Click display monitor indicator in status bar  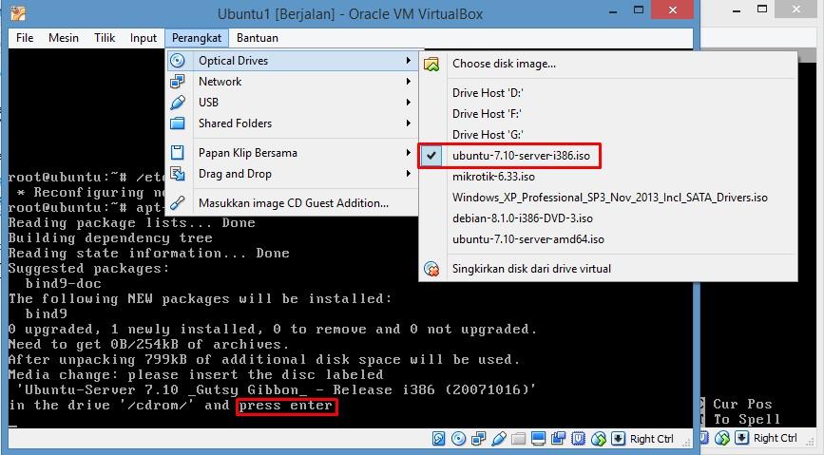(538, 438)
